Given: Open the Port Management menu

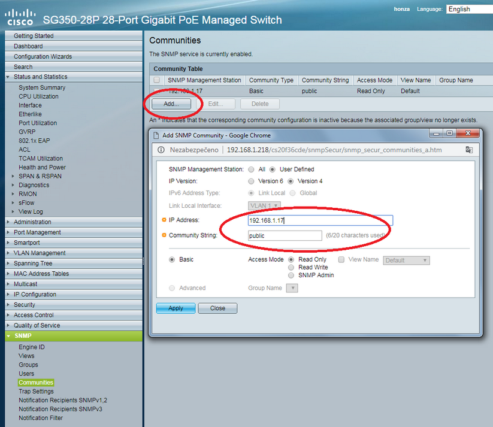Looking at the screenshot, I should 74,232.
